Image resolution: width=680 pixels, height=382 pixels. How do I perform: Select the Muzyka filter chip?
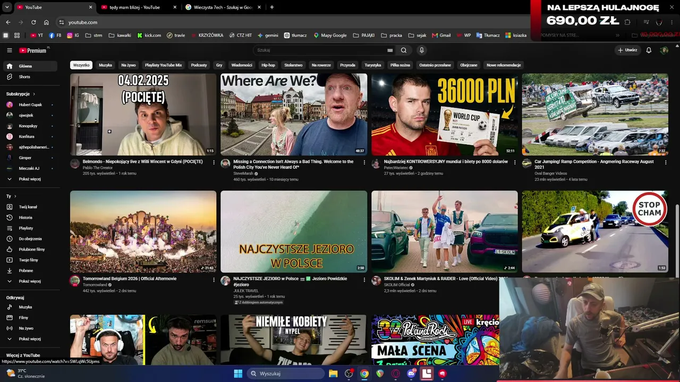point(106,65)
